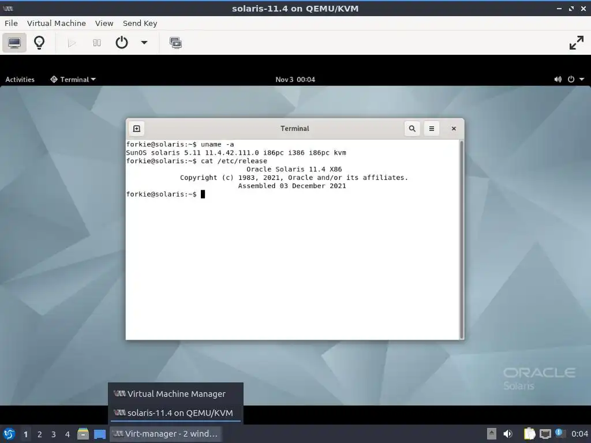Image resolution: width=591 pixels, height=443 pixels.
Task: Click the virt-manager title bar logo icon
Action: pos(8,8)
